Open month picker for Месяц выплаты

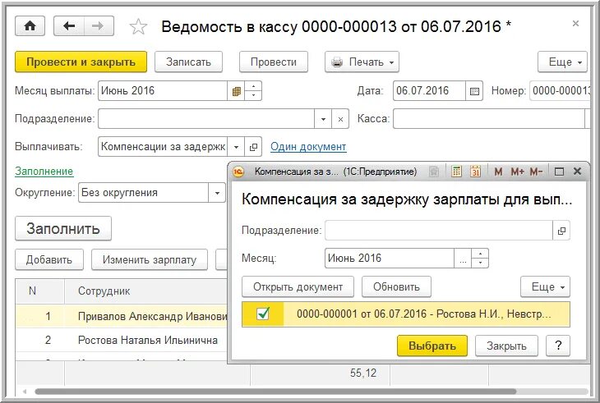236,91
